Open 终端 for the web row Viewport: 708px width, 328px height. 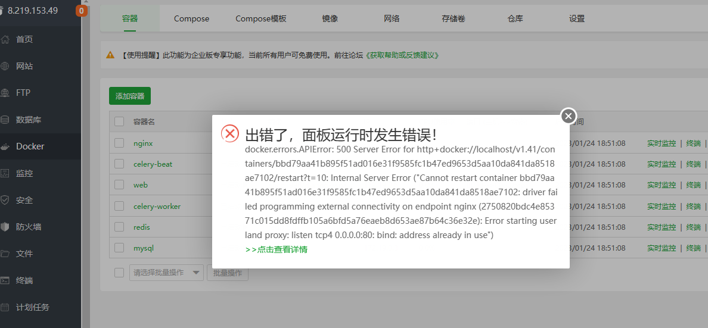click(x=694, y=185)
